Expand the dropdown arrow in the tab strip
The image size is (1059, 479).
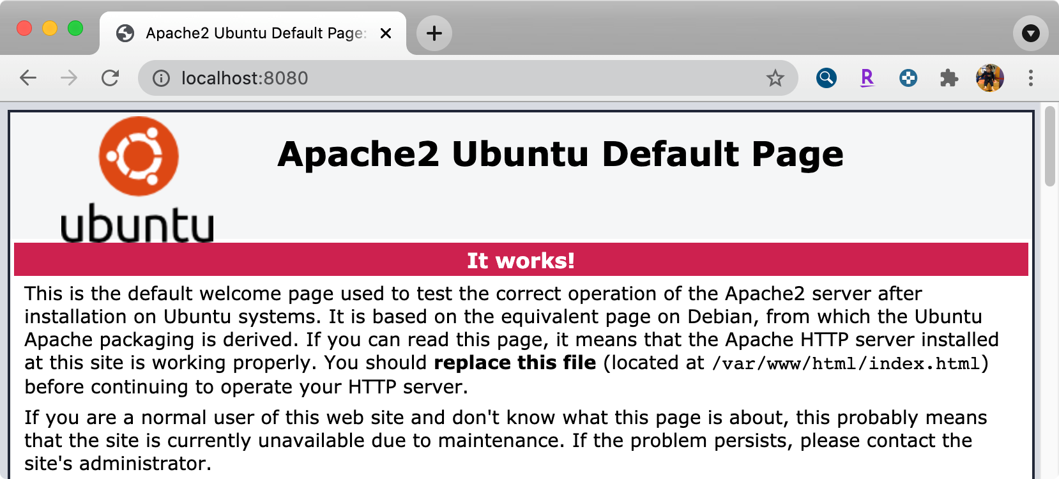tap(1030, 33)
